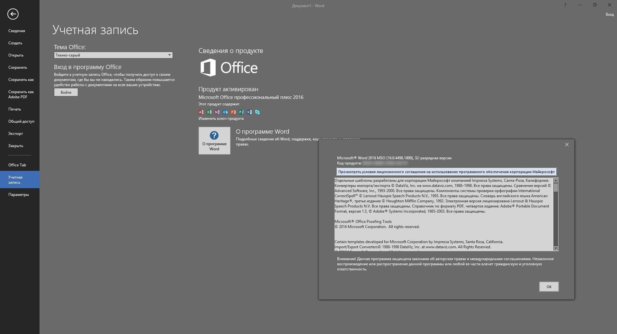Click the PowerPoint icon in product contents

point(233,112)
